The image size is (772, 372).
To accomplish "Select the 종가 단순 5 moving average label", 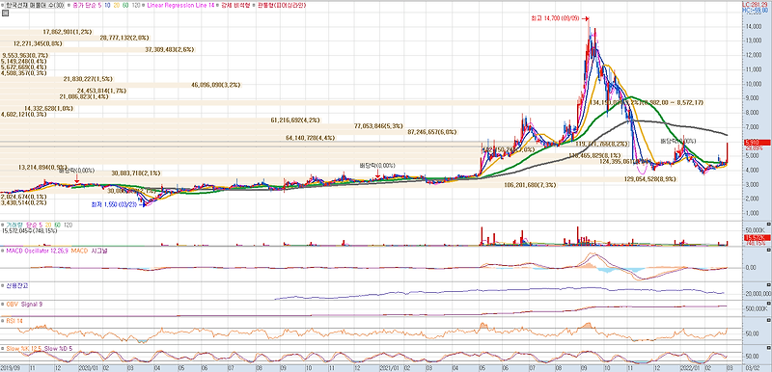I will click(87, 5).
